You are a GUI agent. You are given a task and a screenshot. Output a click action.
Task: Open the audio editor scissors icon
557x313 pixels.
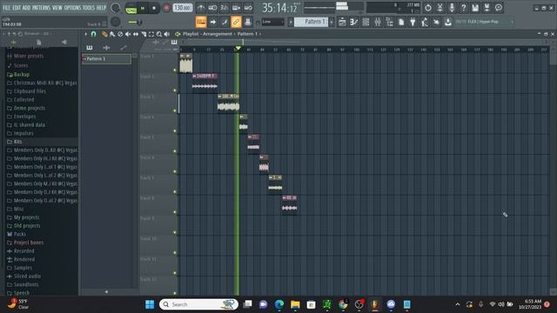440,8
